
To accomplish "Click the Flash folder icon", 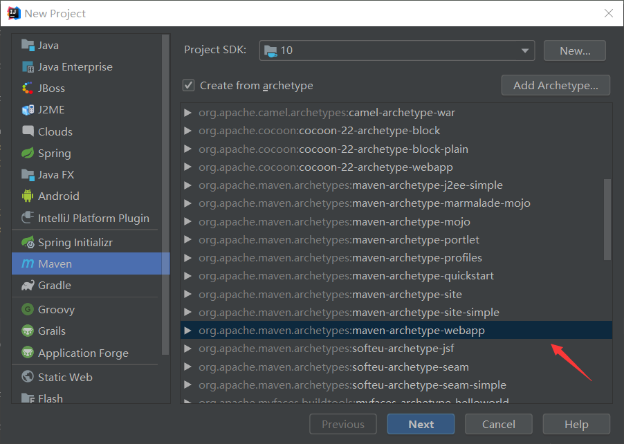I will (28, 398).
